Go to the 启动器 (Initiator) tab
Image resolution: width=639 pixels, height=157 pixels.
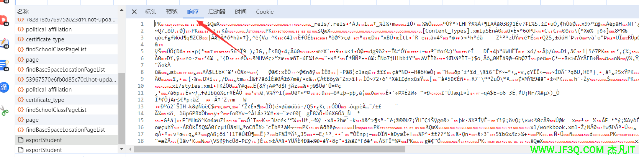217,12
